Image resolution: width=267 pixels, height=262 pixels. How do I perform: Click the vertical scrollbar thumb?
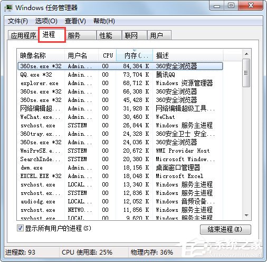[246, 73]
